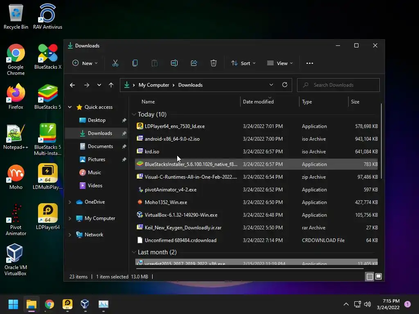The image size is (419, 314).
Task: Select Desktop in navigation pane
Action: 97,120
